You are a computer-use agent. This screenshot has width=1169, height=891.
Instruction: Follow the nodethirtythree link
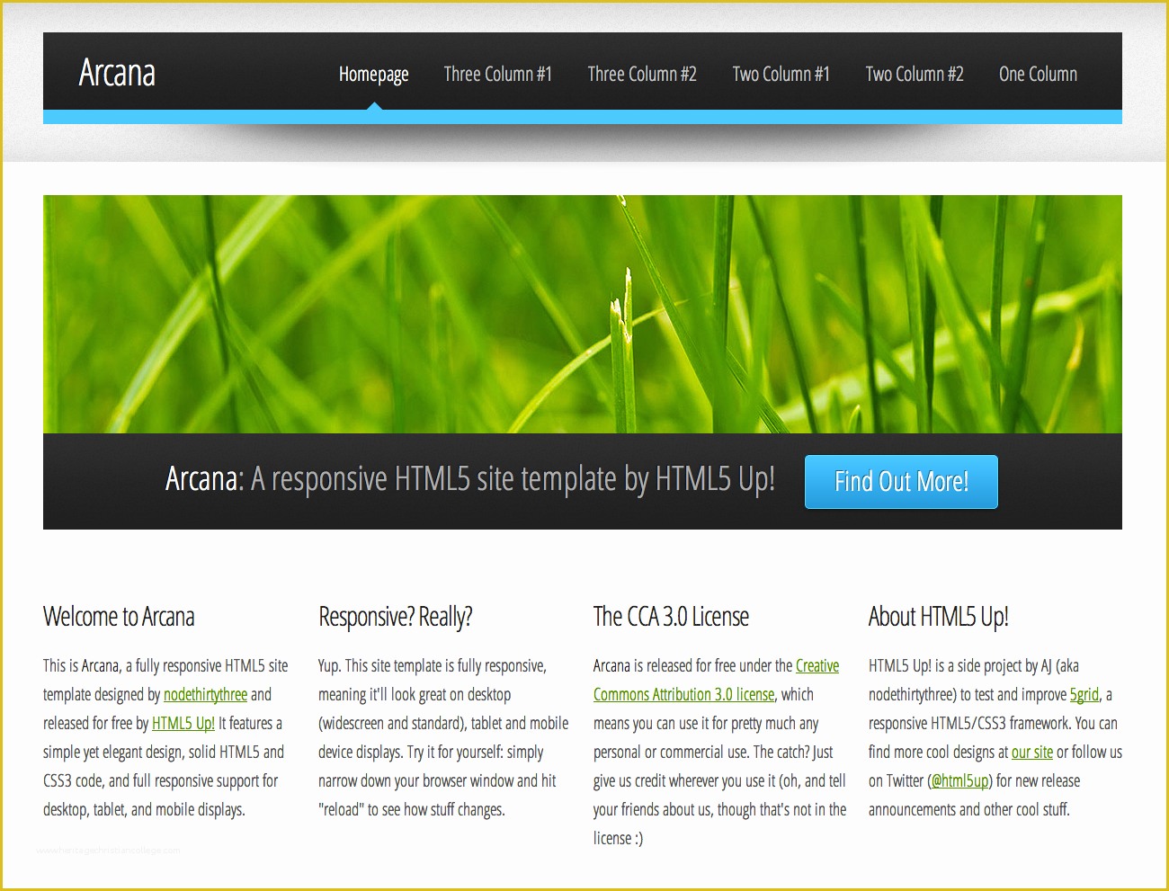pyautogui.click(x=204, y=694)
